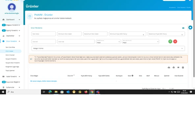Click the Kullanıcılar person icon
The width and height of the screenshot is (195, 120).
tap(4, 87)
